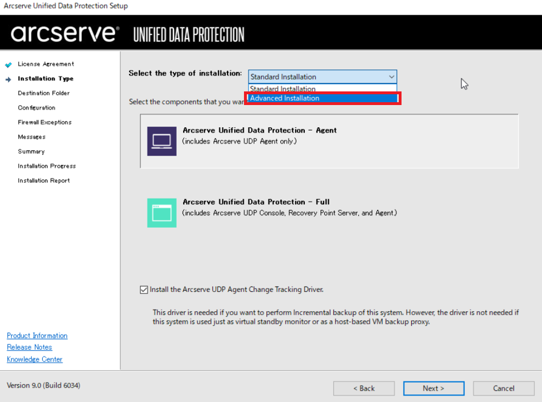Click the Firewall Exceptions step
Viewport: 542px width, 402px height.
pyautogui.click(x=44, y=122)
